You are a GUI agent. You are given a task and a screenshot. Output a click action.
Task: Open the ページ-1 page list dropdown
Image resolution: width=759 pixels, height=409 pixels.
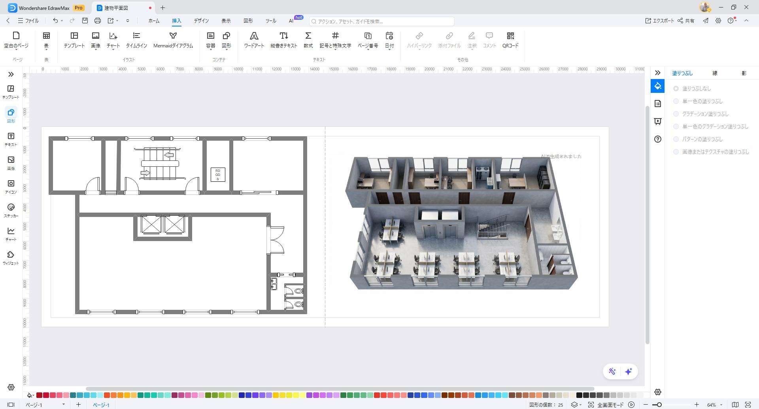tap(63, 404)
